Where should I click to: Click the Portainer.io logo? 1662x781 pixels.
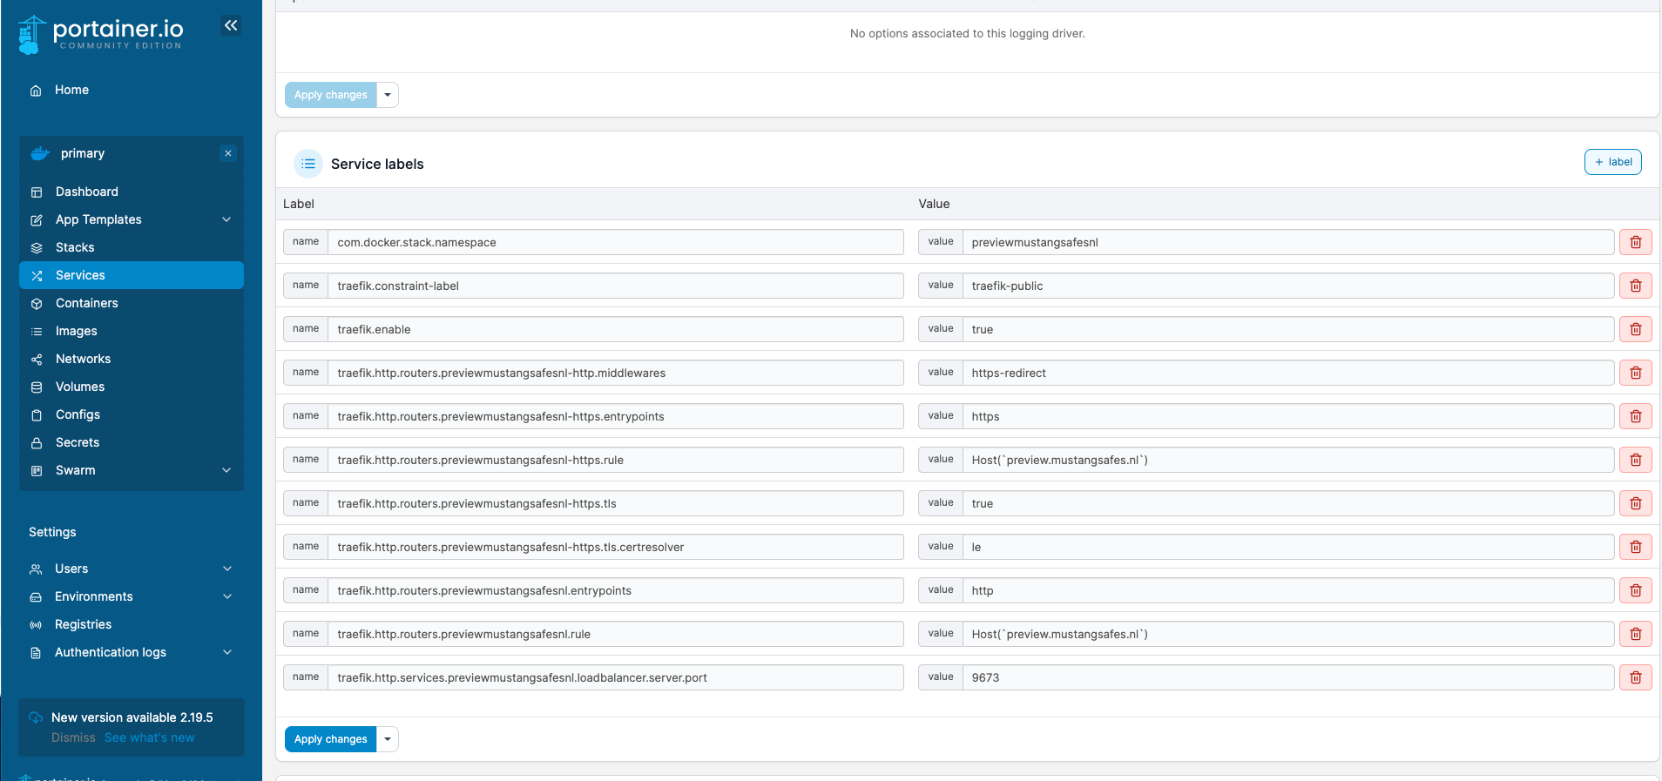101,34
